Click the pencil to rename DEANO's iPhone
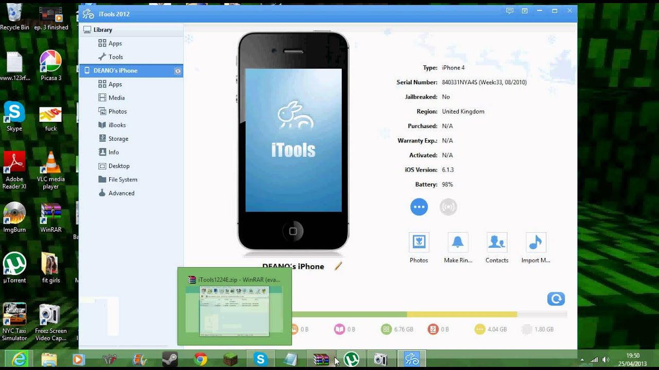The width and height of the screenshot is (659, 370). pyautogui.click(x=338, y=266)
